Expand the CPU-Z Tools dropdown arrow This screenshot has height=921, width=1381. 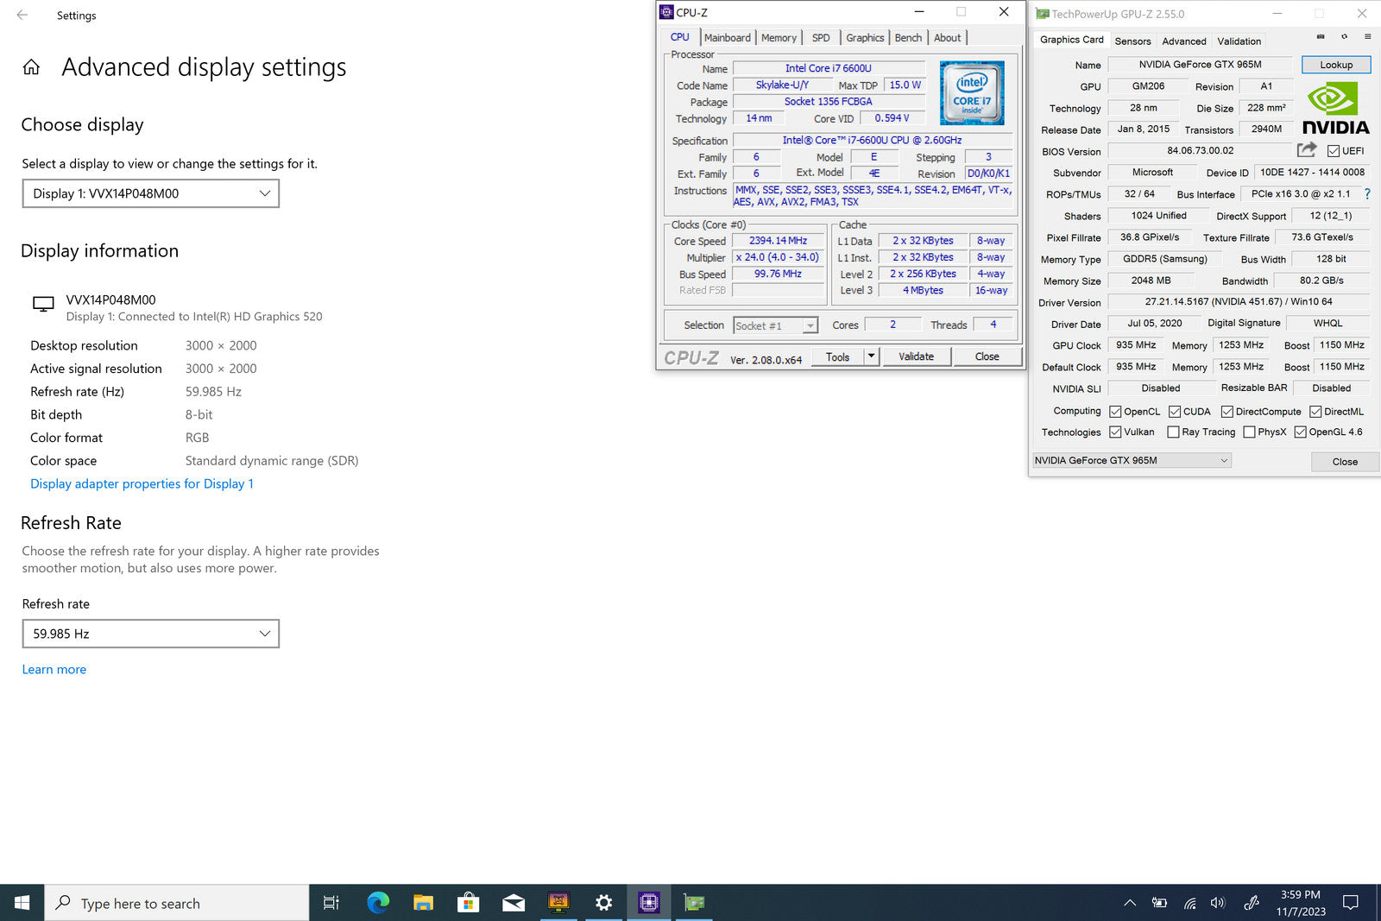[x=872, y=356]
